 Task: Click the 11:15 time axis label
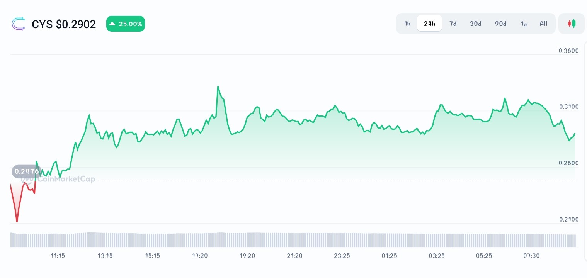point(58,256)
